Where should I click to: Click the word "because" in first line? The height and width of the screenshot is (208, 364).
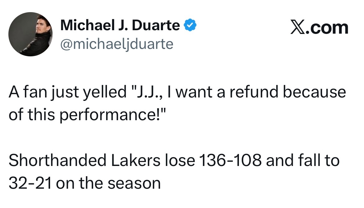[314, 92]
